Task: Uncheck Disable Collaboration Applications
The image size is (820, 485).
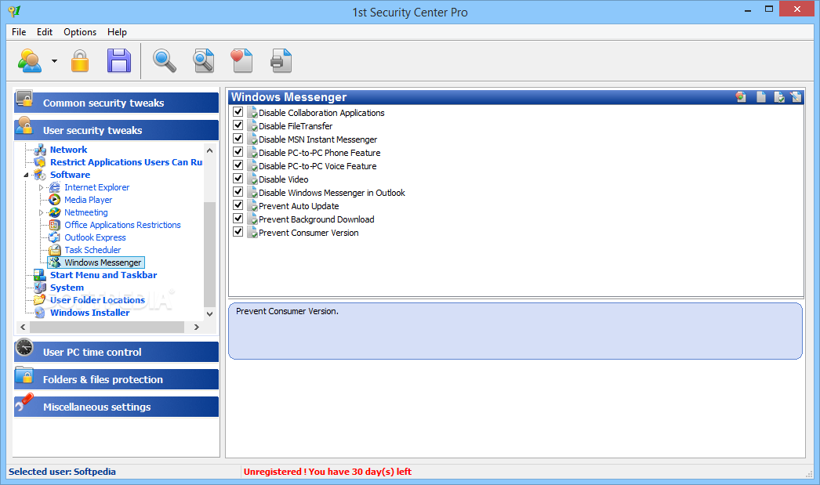Action: 238,112
